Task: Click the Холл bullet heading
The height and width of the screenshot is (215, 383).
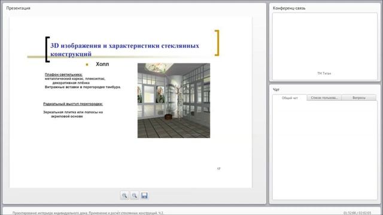Action: pos(102,64)
